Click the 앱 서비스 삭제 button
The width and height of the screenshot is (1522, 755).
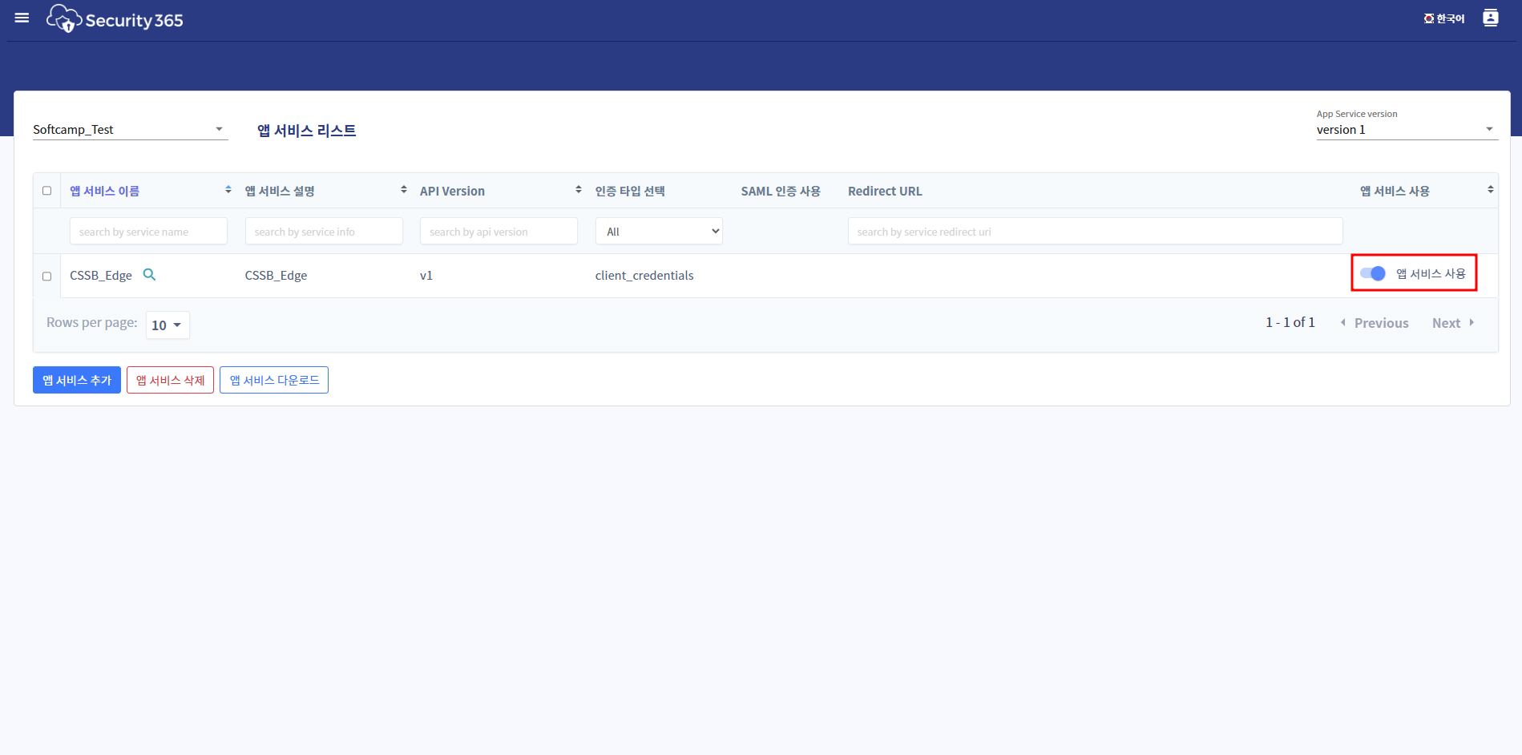[x=170, y=380]
